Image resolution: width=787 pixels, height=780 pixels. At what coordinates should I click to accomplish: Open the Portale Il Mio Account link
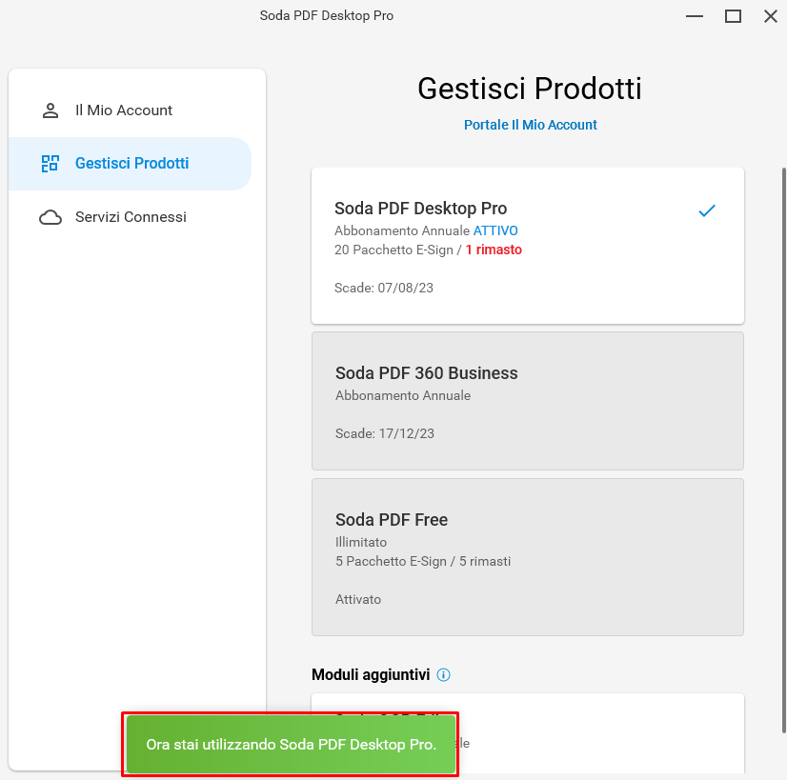(530, 125)
